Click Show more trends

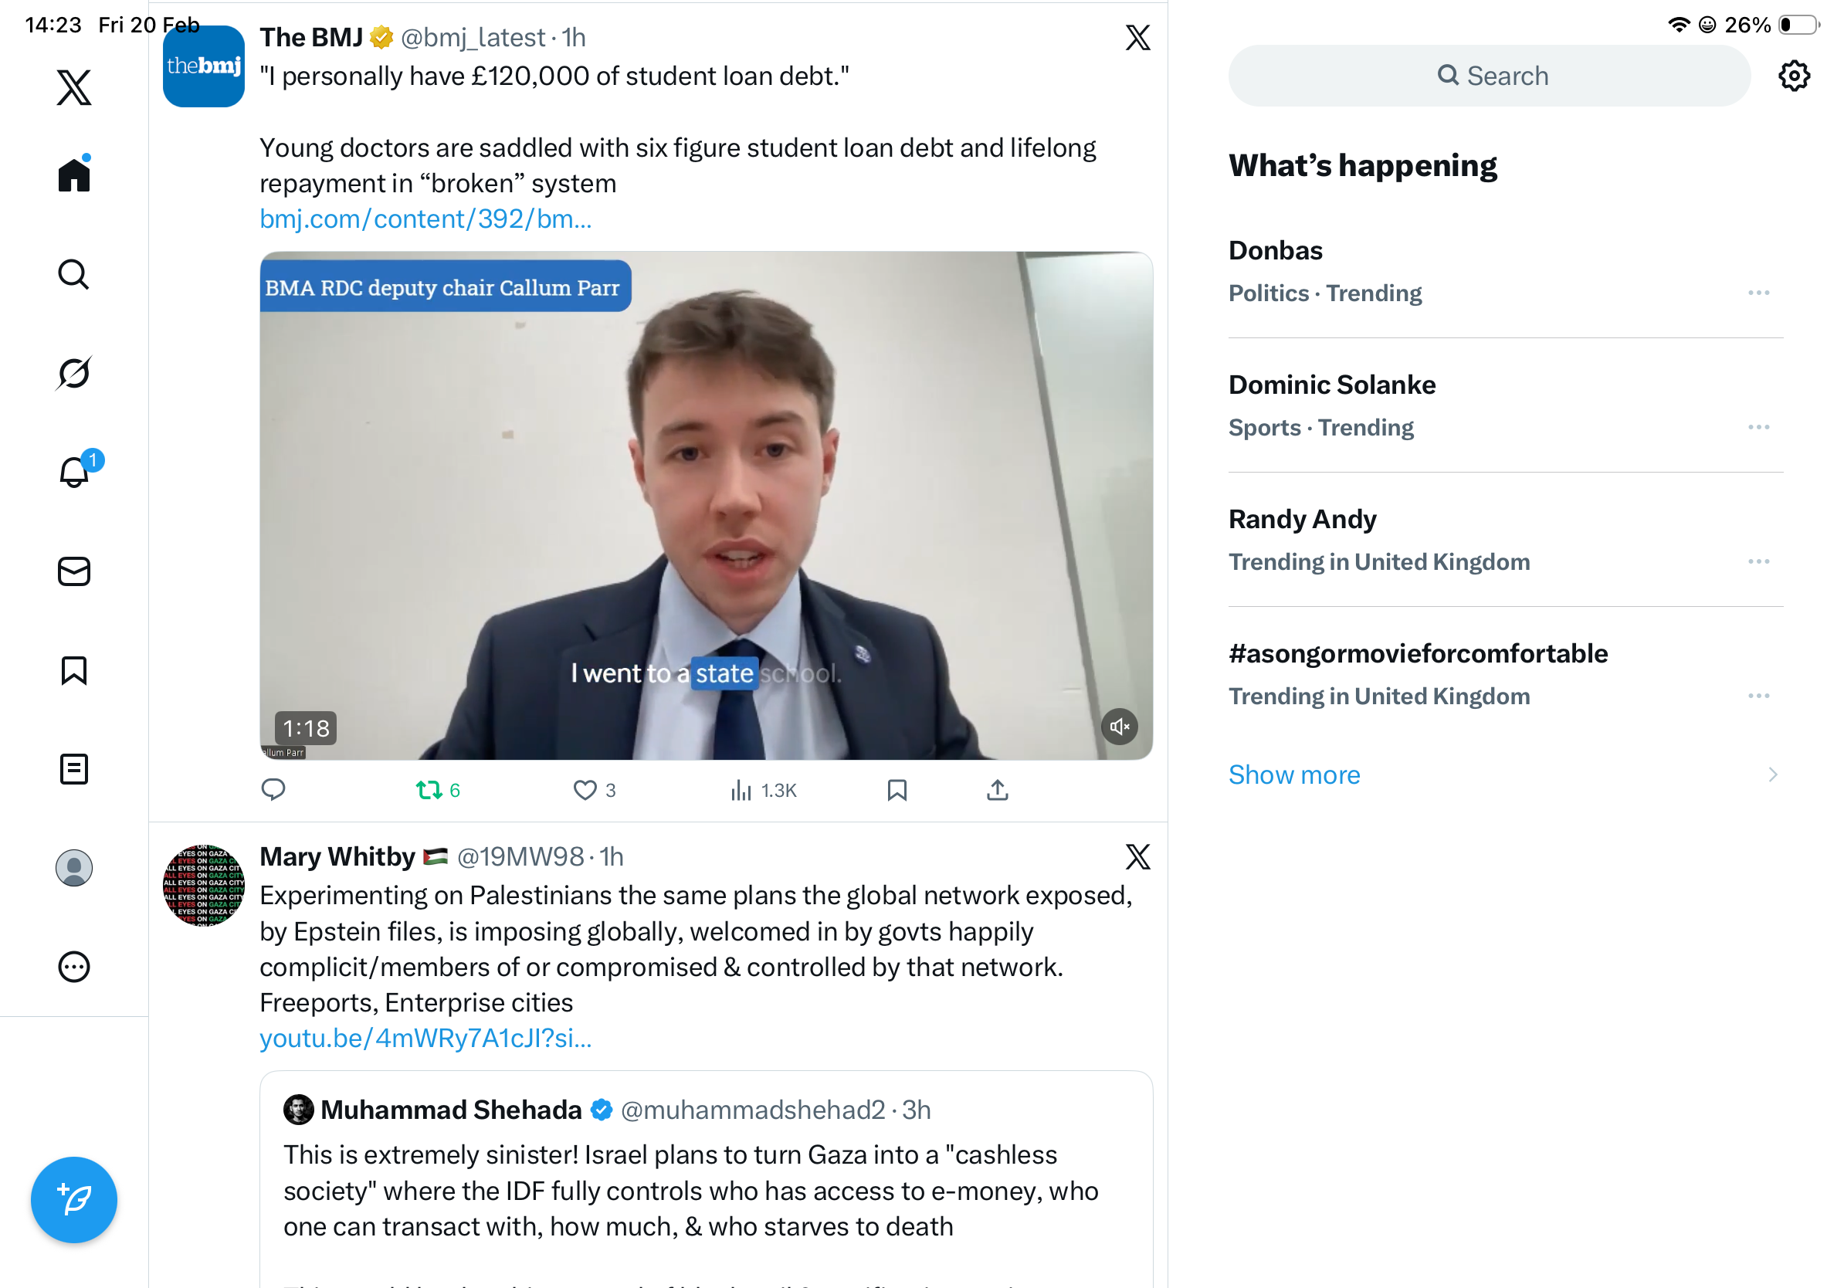click(1294, 775)
